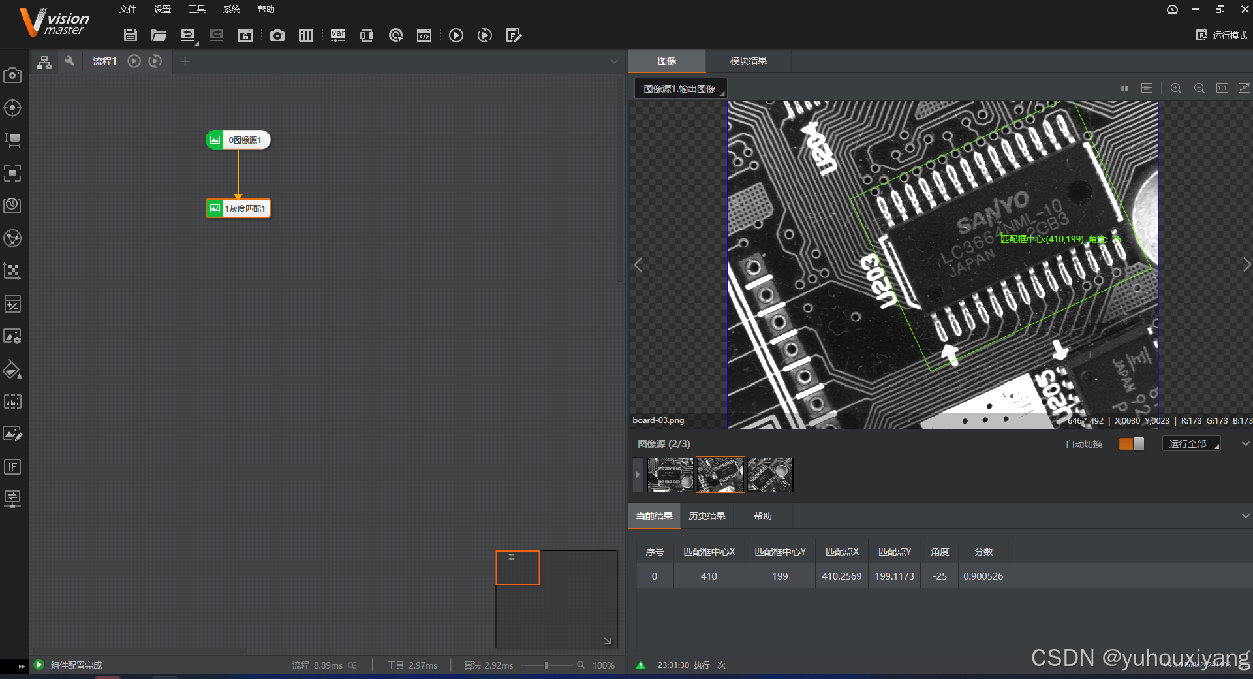Open the 系统 menu
This screenshot has height=679, width=1253.
tap(232, 9)
